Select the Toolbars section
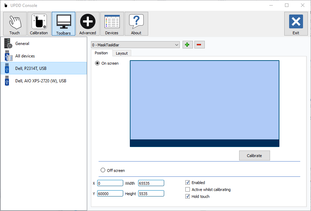Viewport: 311px width, 211px height. point(64,24)
